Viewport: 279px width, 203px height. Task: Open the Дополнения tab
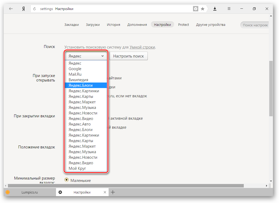[x=137, y=25]
